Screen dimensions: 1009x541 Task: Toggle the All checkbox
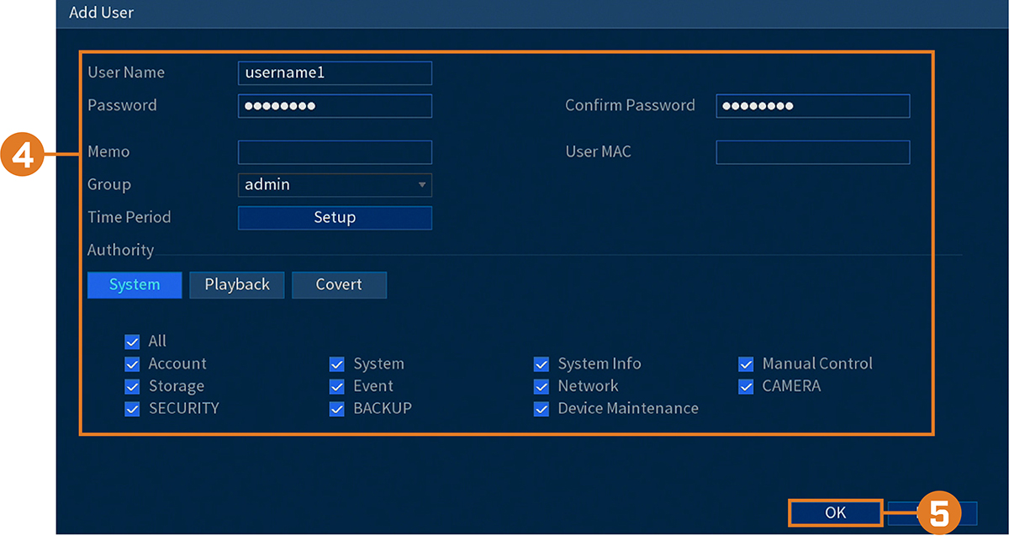pyautogui.click(x=132, y=342)
